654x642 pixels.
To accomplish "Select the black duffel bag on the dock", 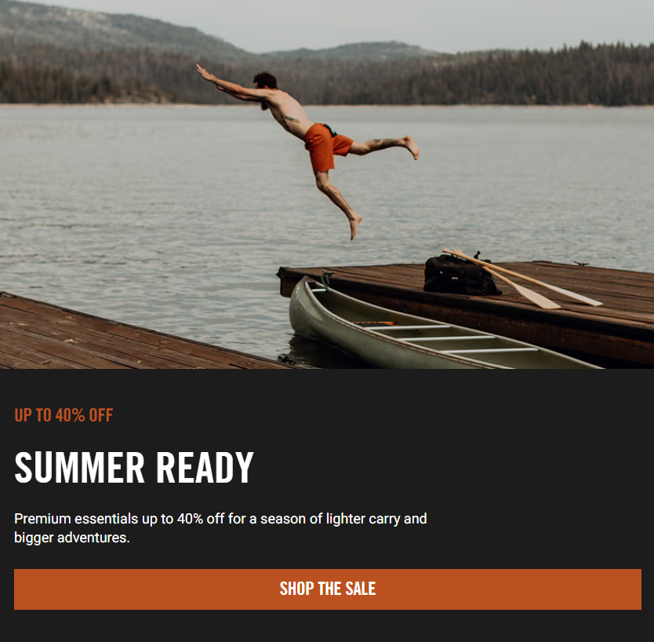I will click(460, 275).
